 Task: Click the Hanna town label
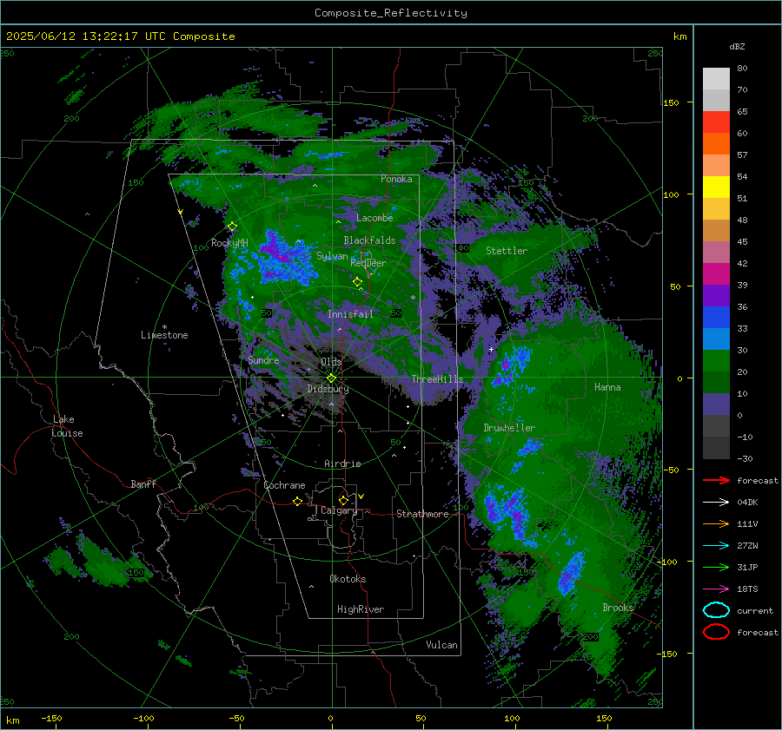(x=607, y=387)
